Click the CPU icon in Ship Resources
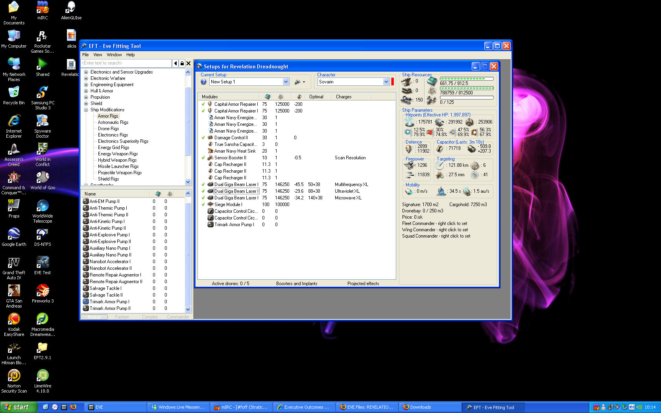661x413 pixels. pyautogui.click(x=432, y=81)
